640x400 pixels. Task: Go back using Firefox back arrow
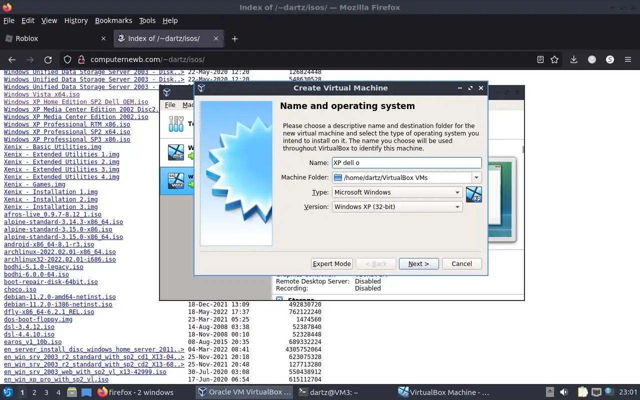(12, 59)
